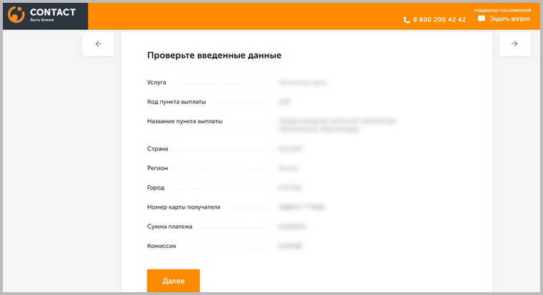Viewport: 543px width, 295px height.
Task: Click the CONTACT logo icon
Action: pos(16,14)
